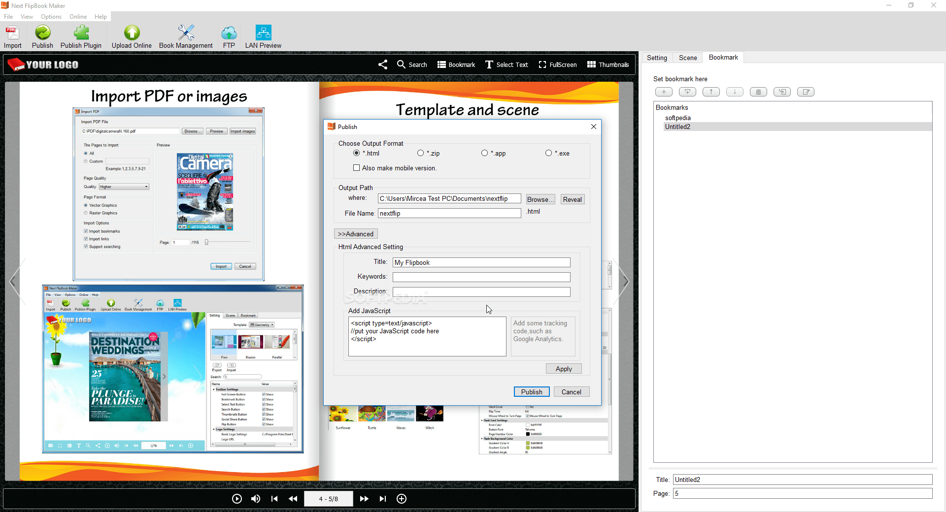This screenshot has height=512, width=946.
Task: Click the zoom in plus icon
Action: pos(402,499)
